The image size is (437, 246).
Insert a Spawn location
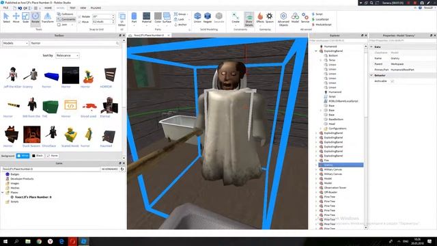[x=270, y=18]
